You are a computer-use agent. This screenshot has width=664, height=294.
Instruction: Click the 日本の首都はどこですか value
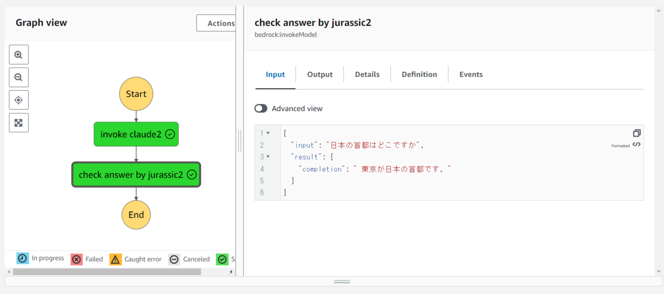375,145
